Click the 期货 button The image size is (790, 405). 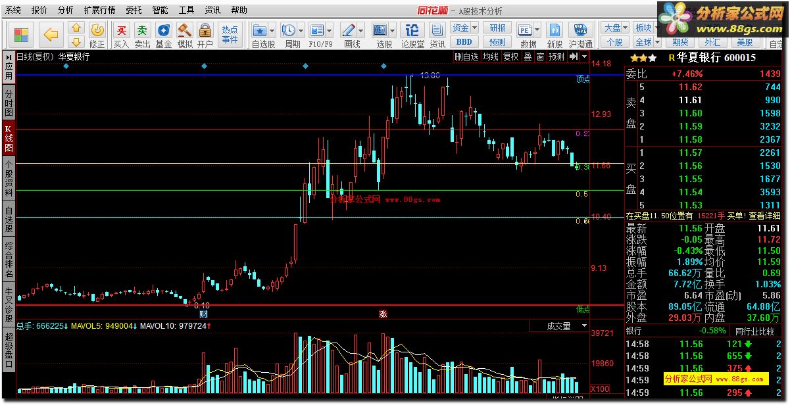(681, 42)
